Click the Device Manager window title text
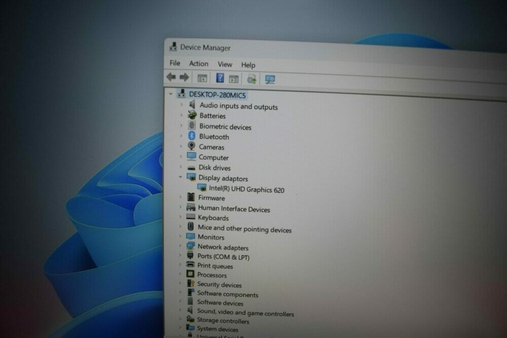507x338 pixels. coord(205,48)
